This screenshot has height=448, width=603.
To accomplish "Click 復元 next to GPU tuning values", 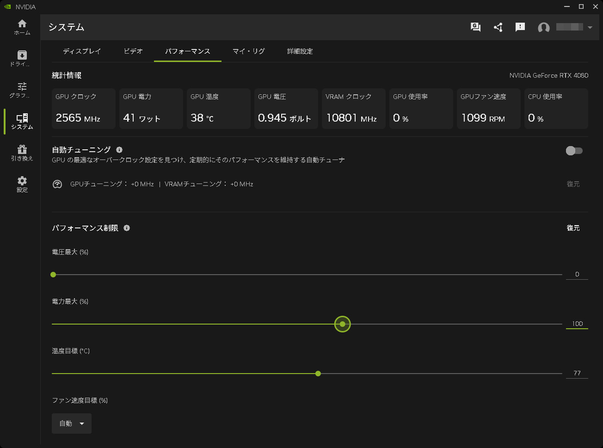I will [x=573, y=184].
